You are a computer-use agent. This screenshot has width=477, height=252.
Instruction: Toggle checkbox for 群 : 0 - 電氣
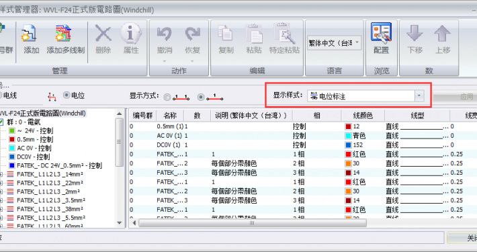click(x=1, y=122)
